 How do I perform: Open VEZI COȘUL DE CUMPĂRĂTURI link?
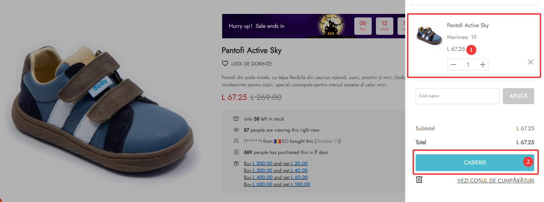click(496, 181)
